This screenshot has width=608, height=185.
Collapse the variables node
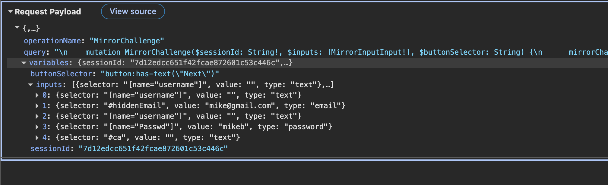(24, 63)
